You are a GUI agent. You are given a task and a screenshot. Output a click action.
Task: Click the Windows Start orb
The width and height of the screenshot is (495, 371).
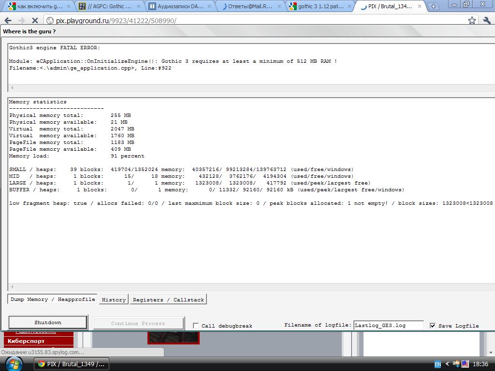click(13, 364)
